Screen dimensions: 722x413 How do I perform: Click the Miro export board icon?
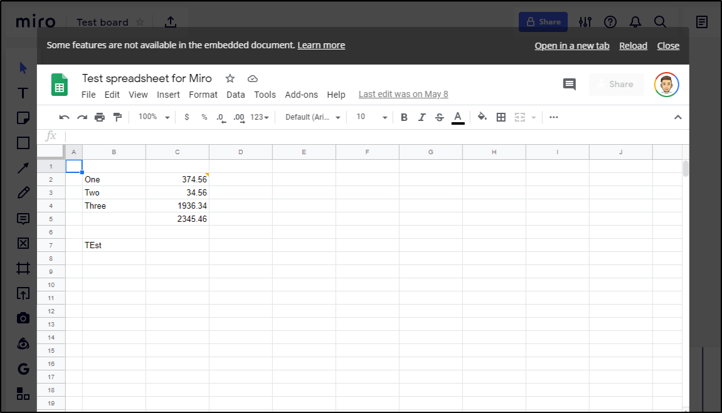tap(171, 21)
